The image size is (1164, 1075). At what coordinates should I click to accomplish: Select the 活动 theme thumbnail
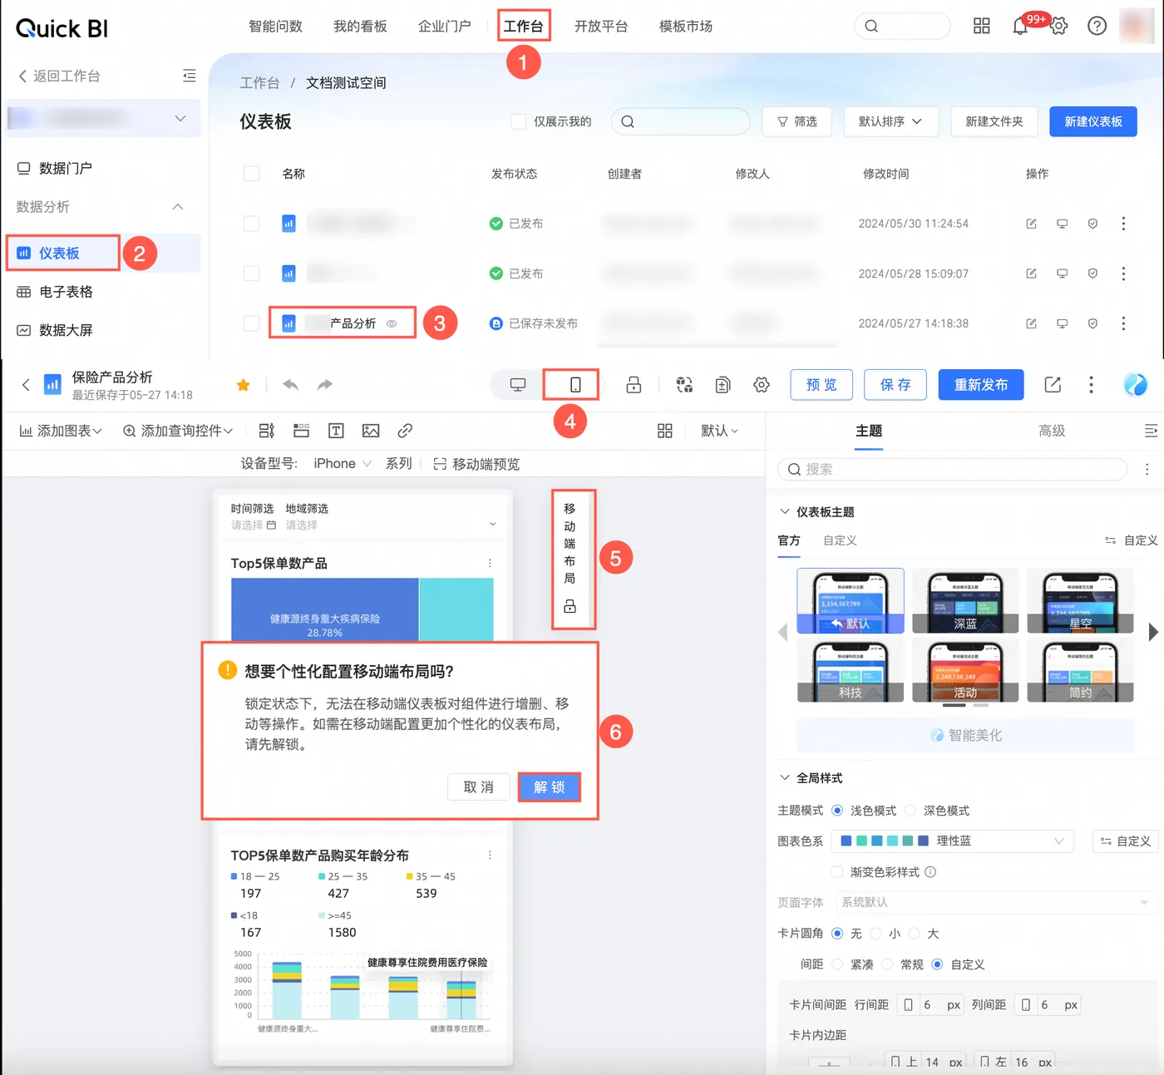click(x=965, y=670)
